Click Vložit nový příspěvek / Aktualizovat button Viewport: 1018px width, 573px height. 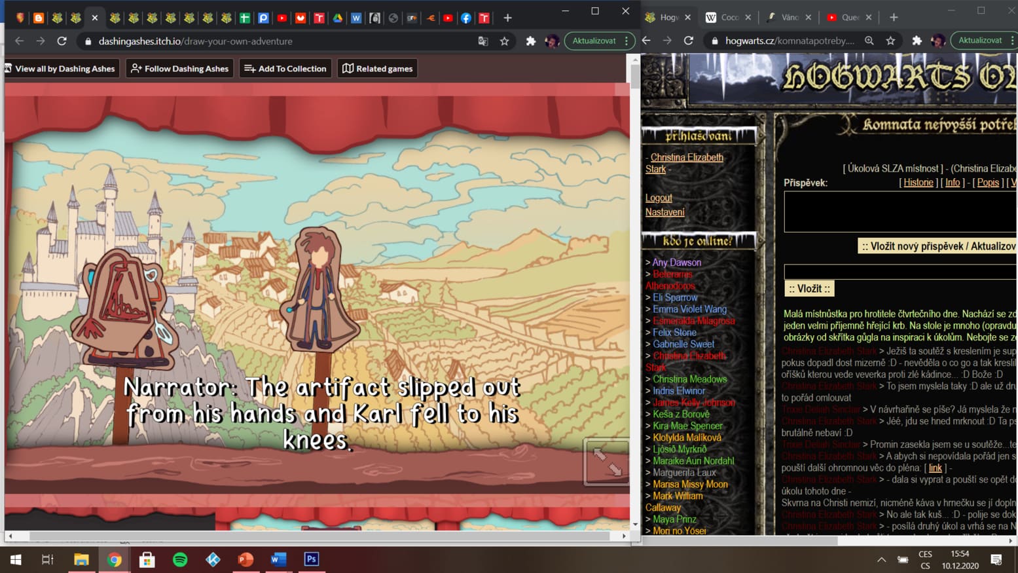pos(937,246)
